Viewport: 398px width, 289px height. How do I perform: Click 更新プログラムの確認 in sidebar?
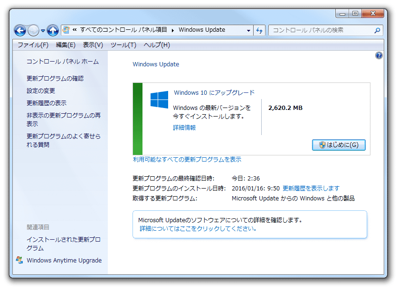point(55,79)
